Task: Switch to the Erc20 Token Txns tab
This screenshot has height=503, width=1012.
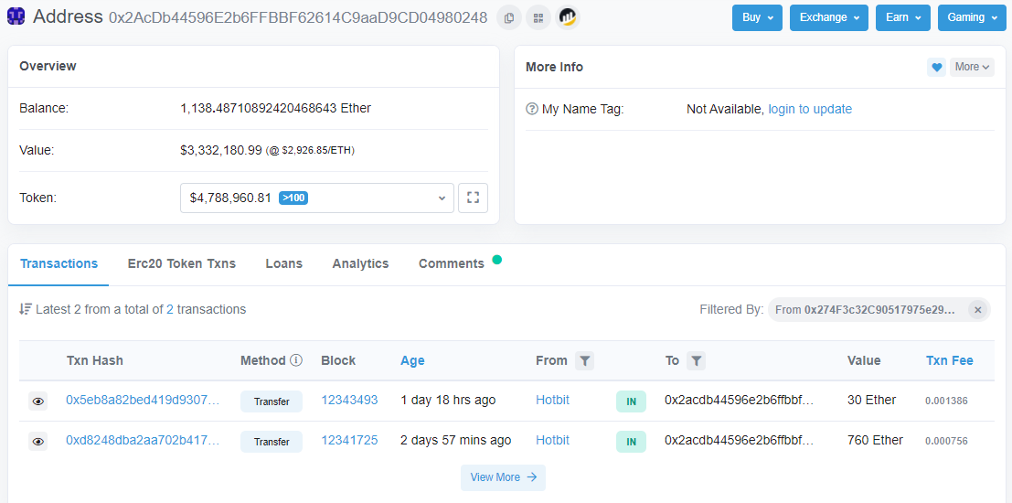Action: pos(182,263)
